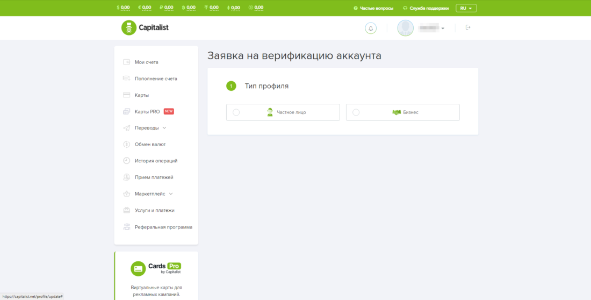Viewport: 591px width, 300px height.
Task: Click the user avatar picture
Action: click(x=406, y=28)
